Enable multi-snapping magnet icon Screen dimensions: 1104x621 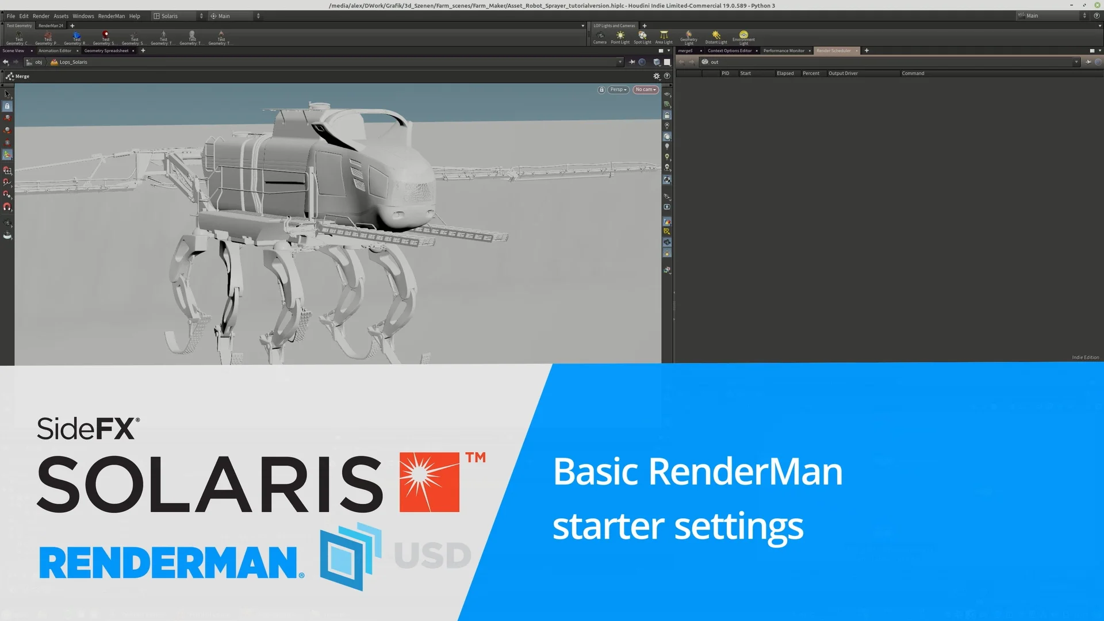pos(7,206)
